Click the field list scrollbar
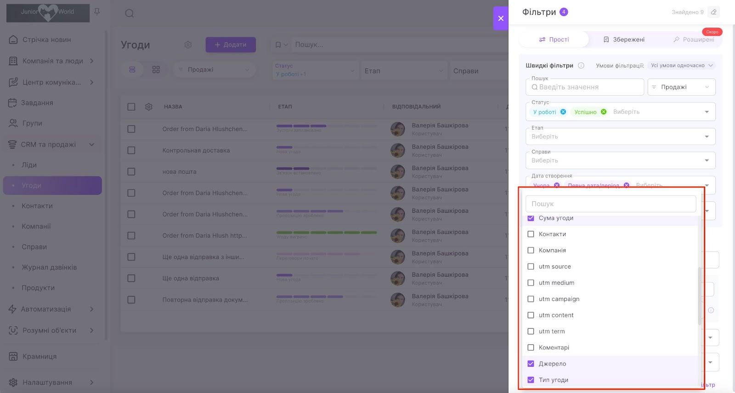The width and height of the screenshot is (735, 393). point(700,294)
